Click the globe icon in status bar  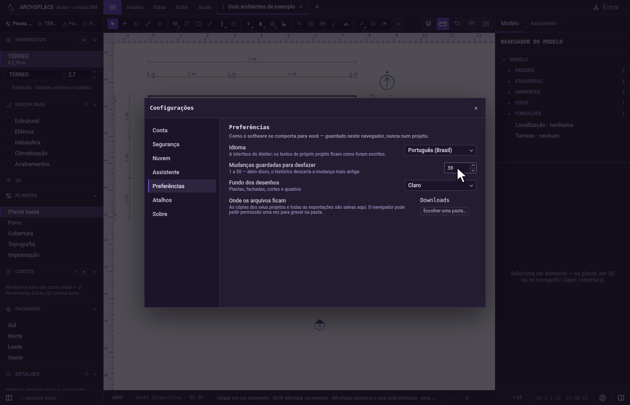(603, 398)
